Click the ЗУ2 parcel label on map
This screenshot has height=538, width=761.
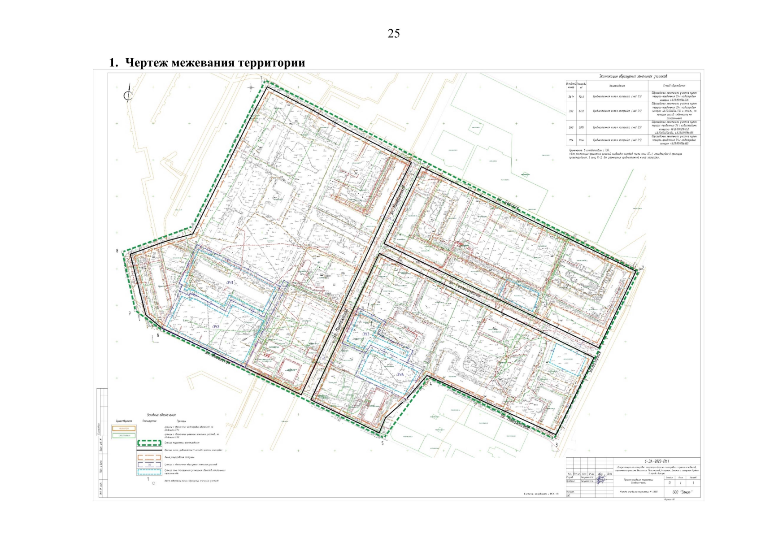click(216, 327)
